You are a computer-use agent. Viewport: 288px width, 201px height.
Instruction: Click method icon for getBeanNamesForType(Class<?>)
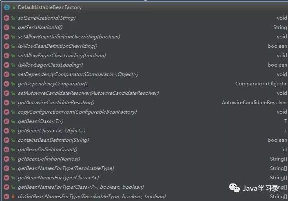click(x=7, y=178)
